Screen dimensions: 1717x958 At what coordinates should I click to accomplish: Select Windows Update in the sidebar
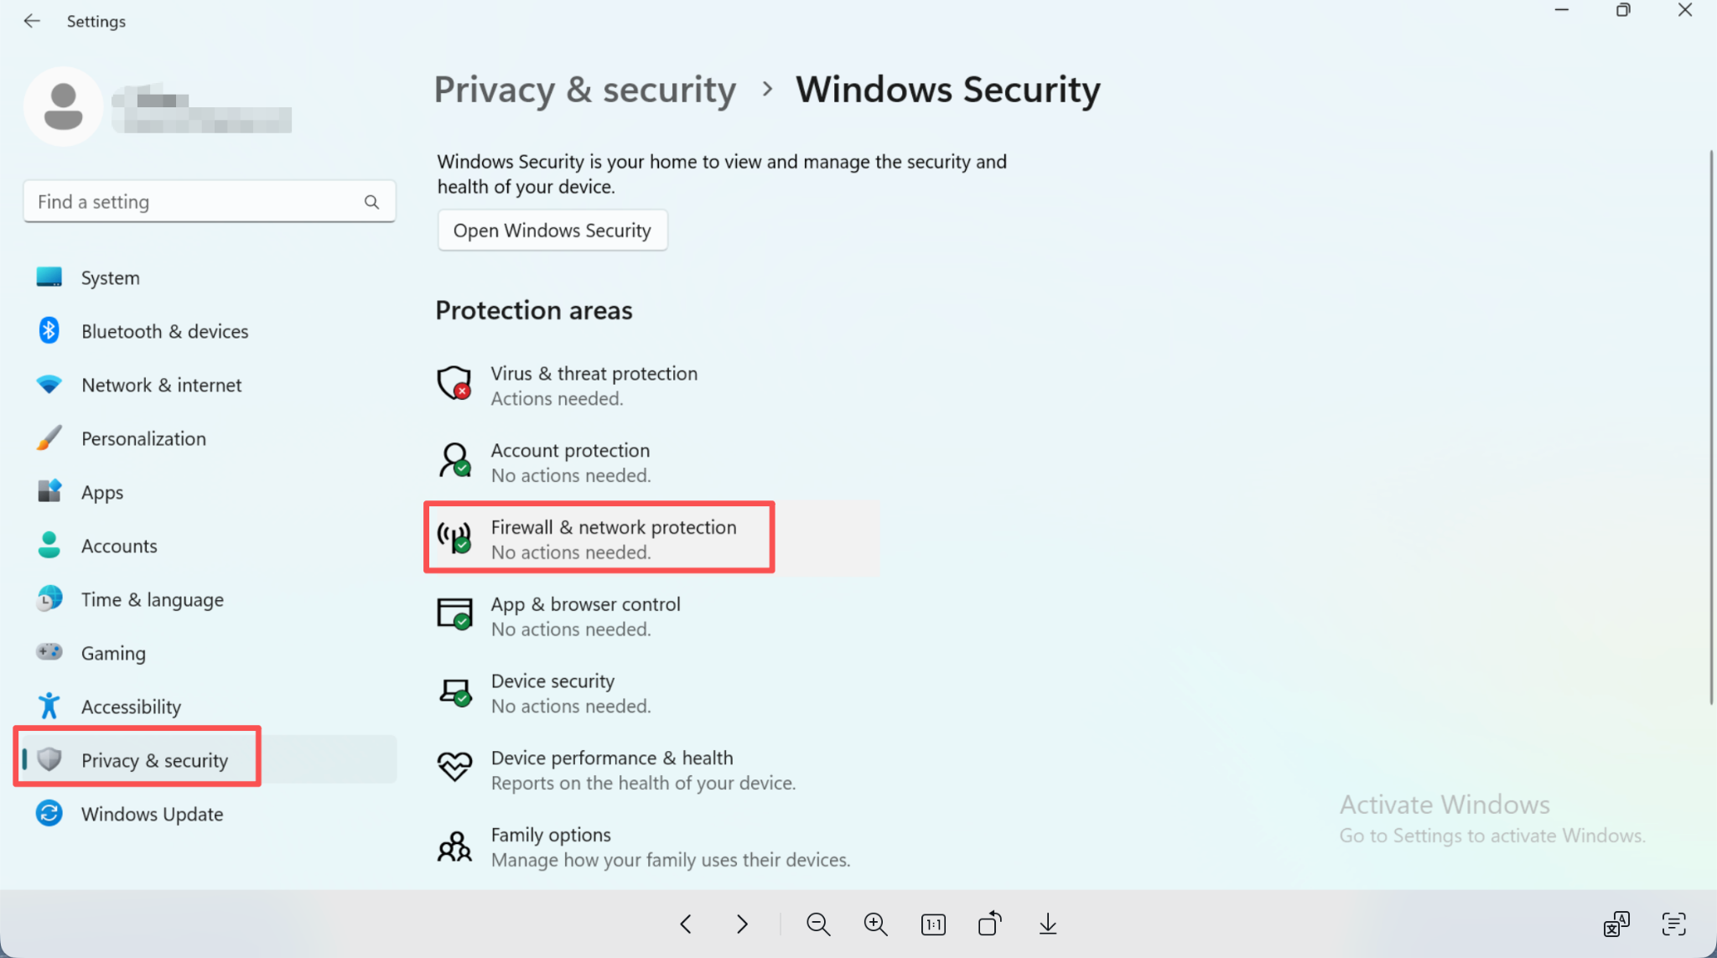point(152,814)
